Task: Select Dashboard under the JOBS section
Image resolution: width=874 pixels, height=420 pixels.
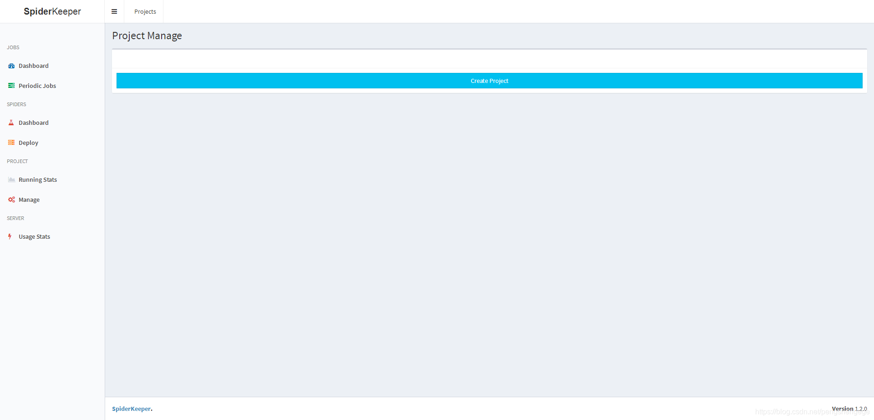Action: click(34, 66)
